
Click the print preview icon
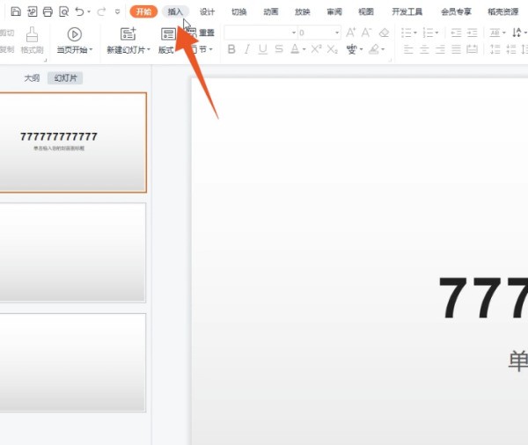[x=63, y=11]
